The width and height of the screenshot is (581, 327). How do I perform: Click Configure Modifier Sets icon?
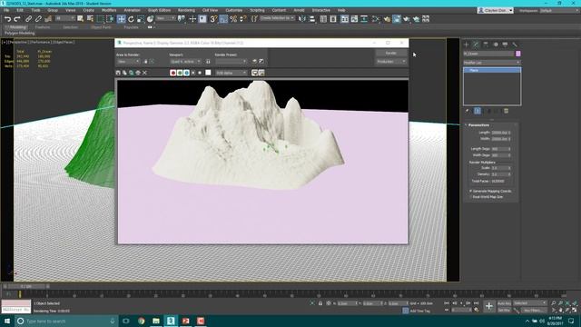point(507,111)
